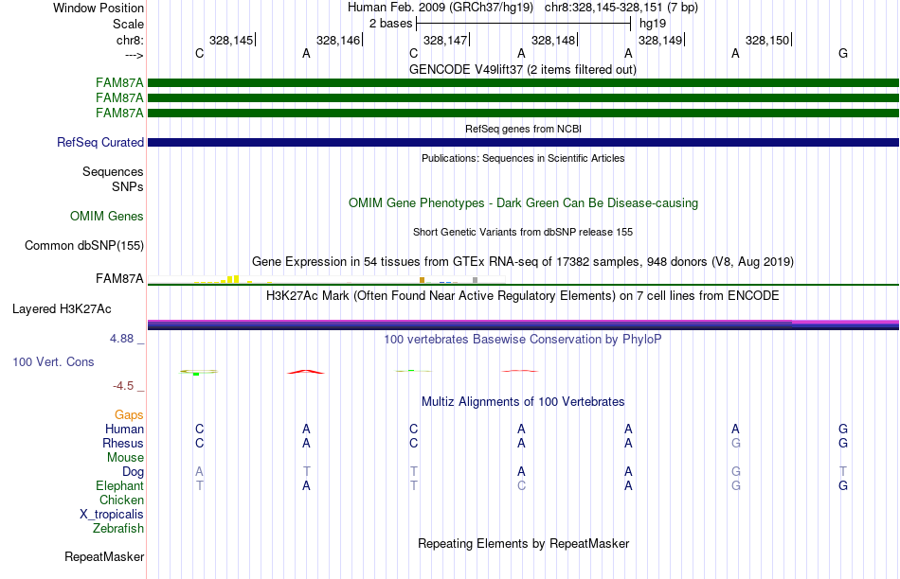This screenshot has height=579, width=900.
Task: Click the 100 Vert. Cons label
Action: 53,361
